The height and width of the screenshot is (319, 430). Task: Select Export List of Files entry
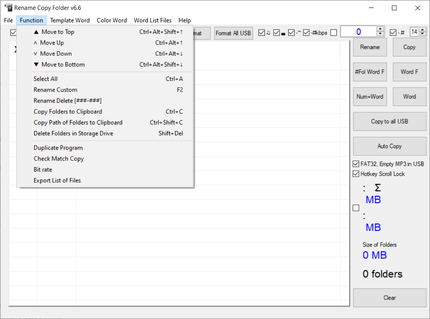[57, 181]
